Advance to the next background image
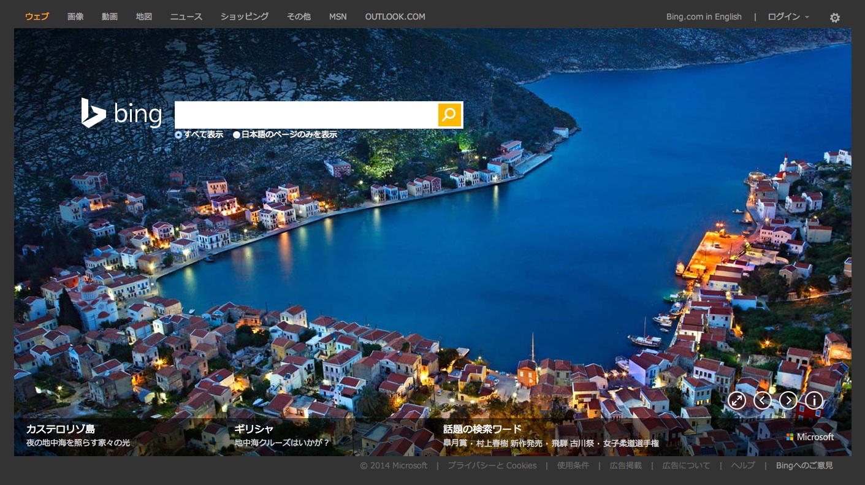Image resolution: width=865 pixels, height=485 pixels. click(788, 401)
